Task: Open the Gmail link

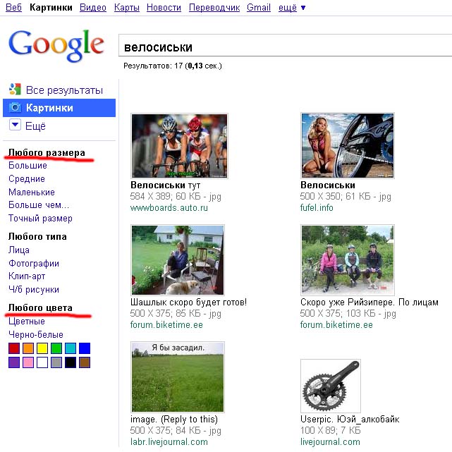Action: click(x=259, y=8)
